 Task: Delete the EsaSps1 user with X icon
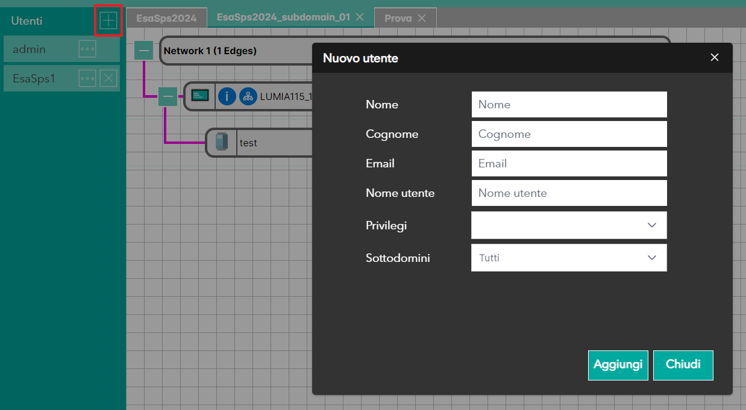click(108, 78)
